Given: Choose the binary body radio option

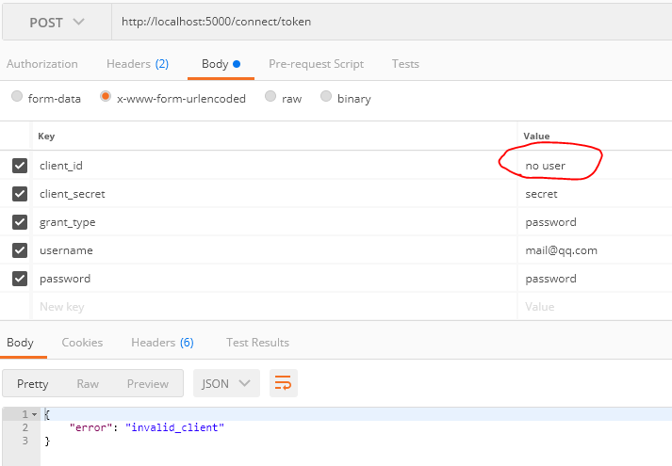Looking at the screenshot, I should coord(326,96).
